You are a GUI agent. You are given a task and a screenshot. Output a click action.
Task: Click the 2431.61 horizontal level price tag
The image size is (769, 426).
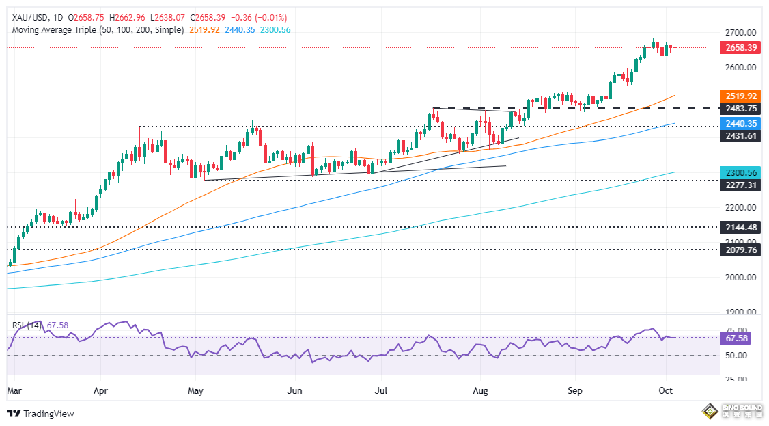pyautogui.click(x=740, y=137)
